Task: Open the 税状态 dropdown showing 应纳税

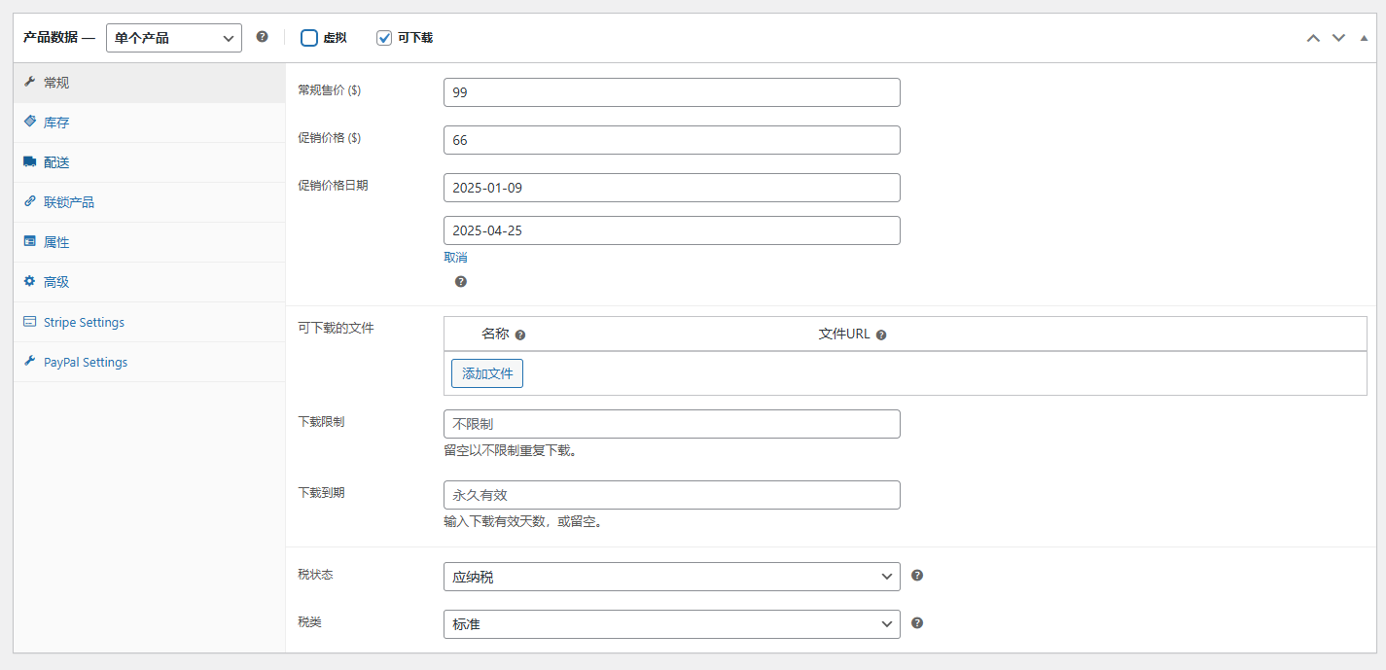Action: [671, 577]
